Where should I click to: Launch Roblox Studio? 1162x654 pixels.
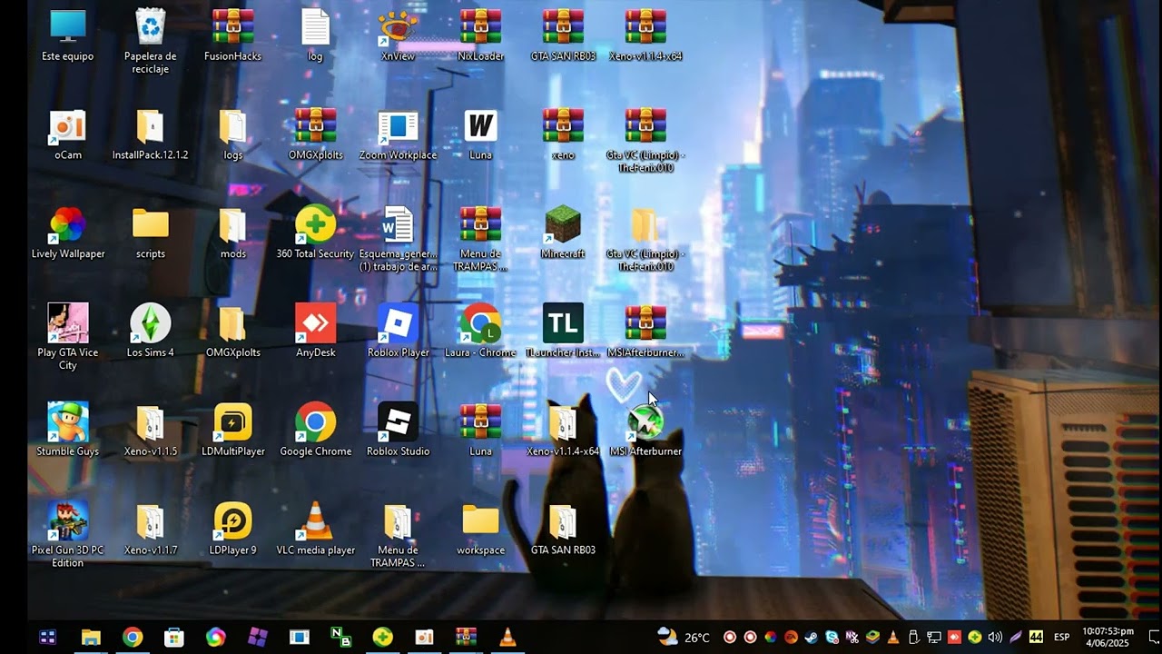click(x=399, y=430)
